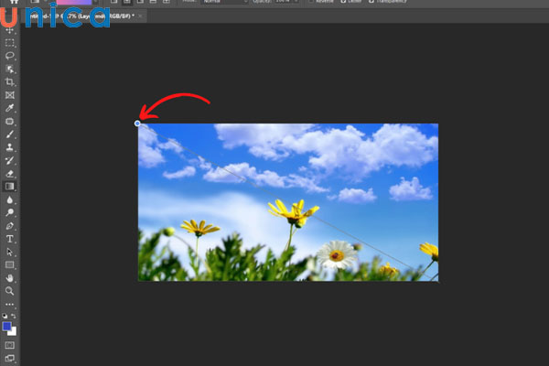Select the Clone Stamp tool

[x=9, y=147]
